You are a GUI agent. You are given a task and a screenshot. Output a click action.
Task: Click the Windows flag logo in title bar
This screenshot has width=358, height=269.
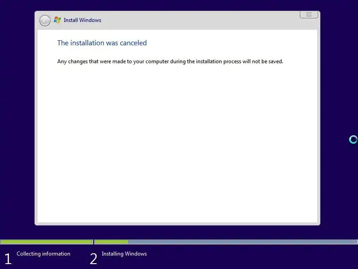click(x=57, y=20)
